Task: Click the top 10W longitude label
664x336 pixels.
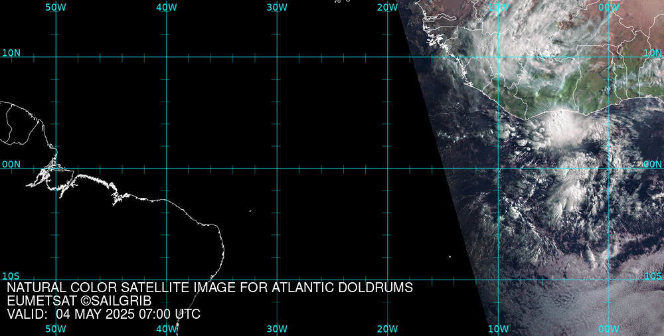Action: pyautogui.click(x=499, y=7)
